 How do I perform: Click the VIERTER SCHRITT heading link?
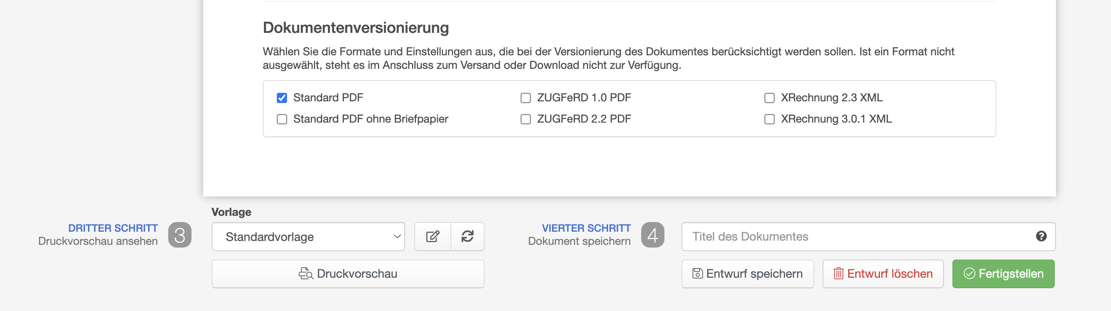586,228
